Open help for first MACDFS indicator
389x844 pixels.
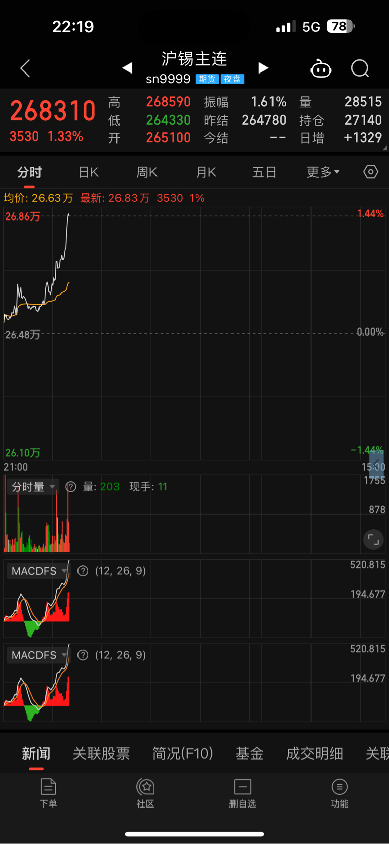point(83,571)
